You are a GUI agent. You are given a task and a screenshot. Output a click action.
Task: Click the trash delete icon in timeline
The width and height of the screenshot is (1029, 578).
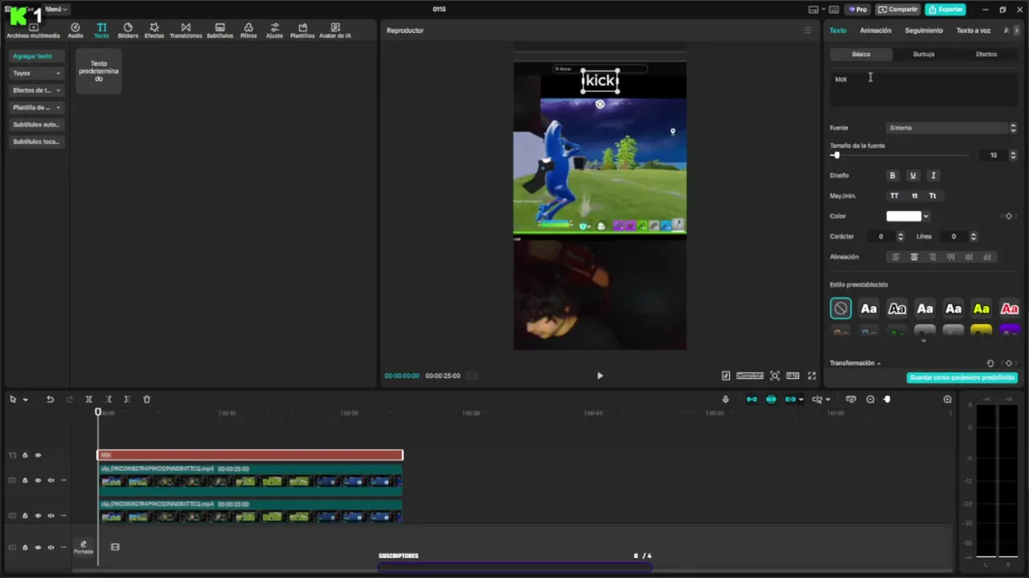click(146, 399)
